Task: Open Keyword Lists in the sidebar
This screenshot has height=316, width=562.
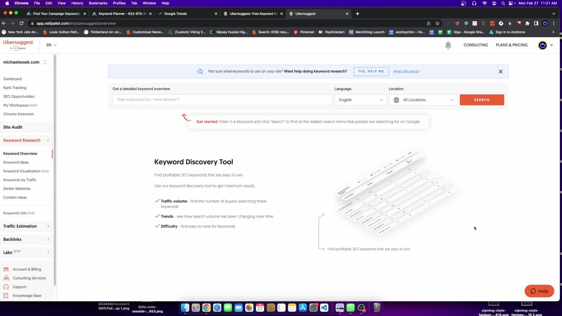Action: tap(19, 213)
